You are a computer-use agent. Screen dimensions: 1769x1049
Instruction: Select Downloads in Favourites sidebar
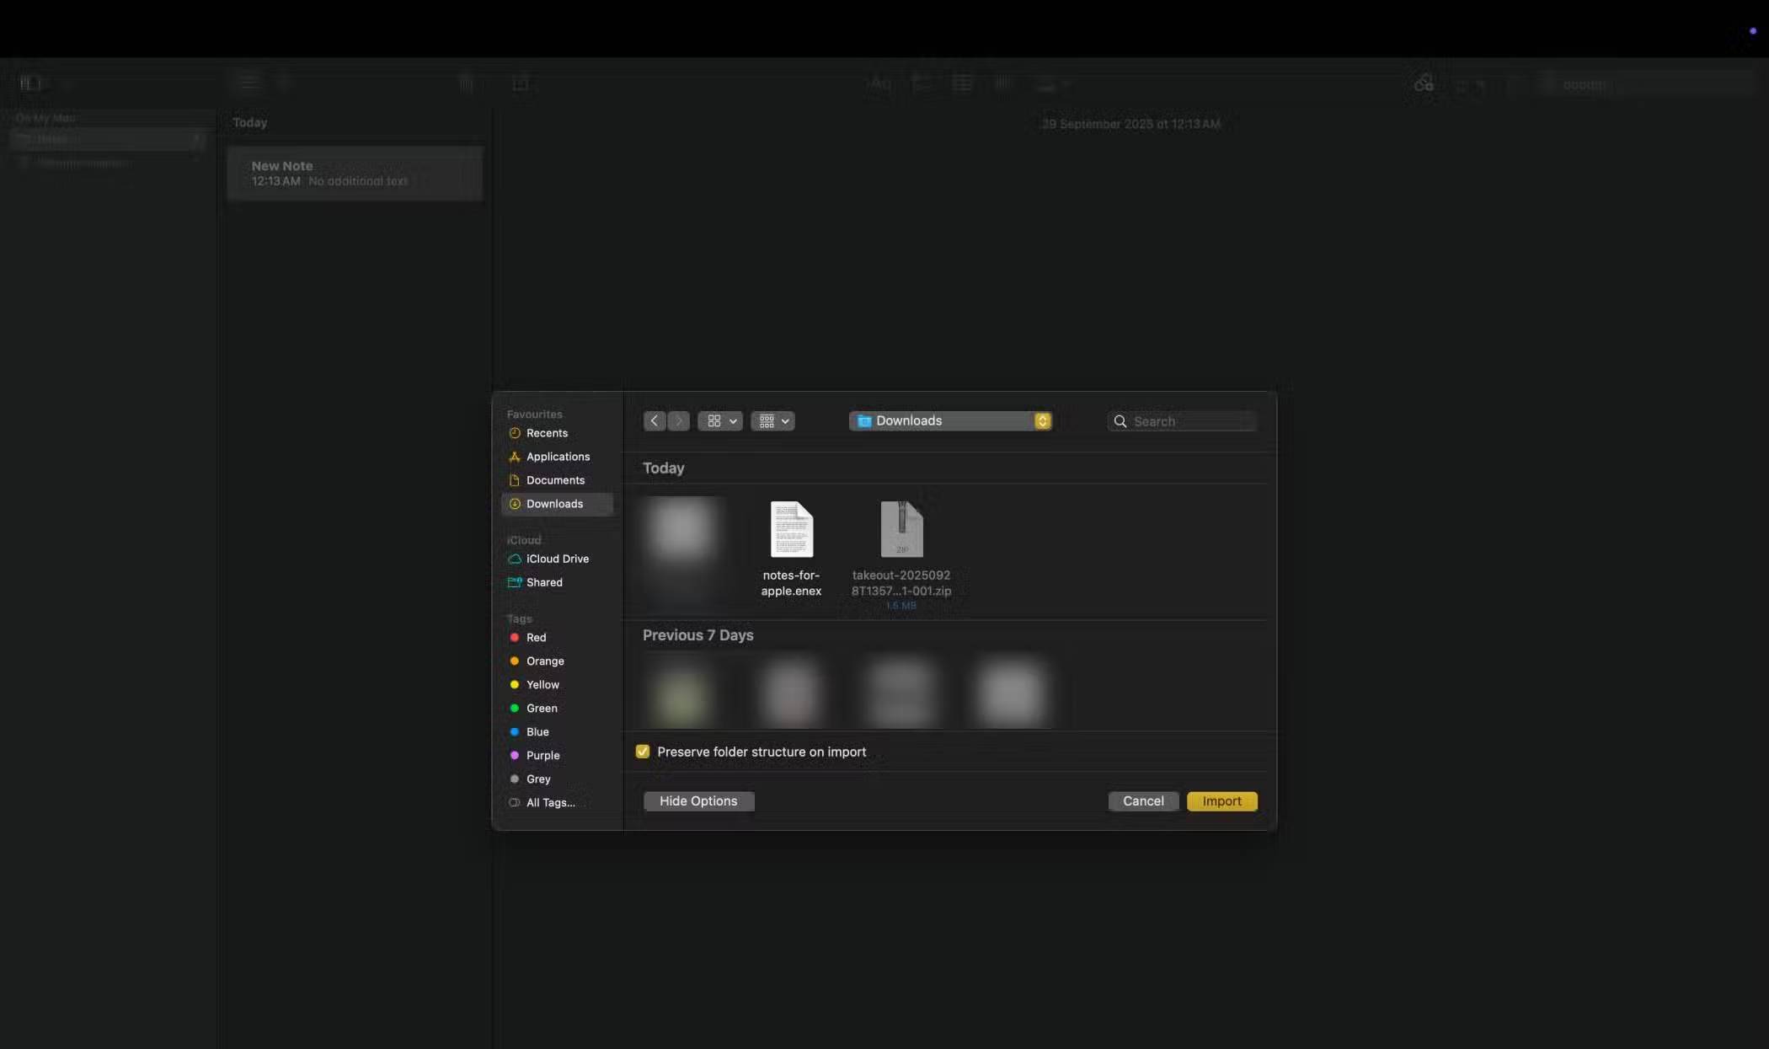pyautogui.click(x=554, y=504)
